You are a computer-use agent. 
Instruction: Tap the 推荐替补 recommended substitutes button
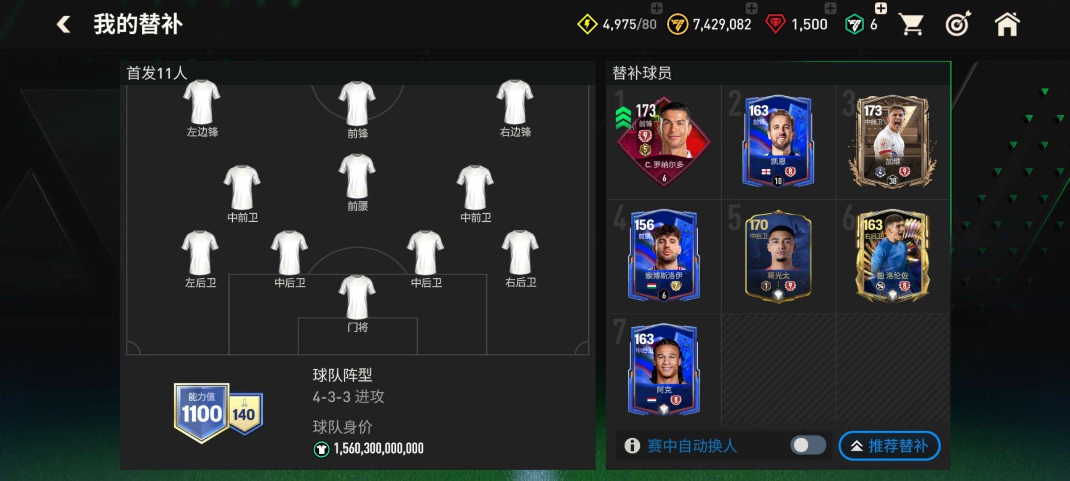889,445
